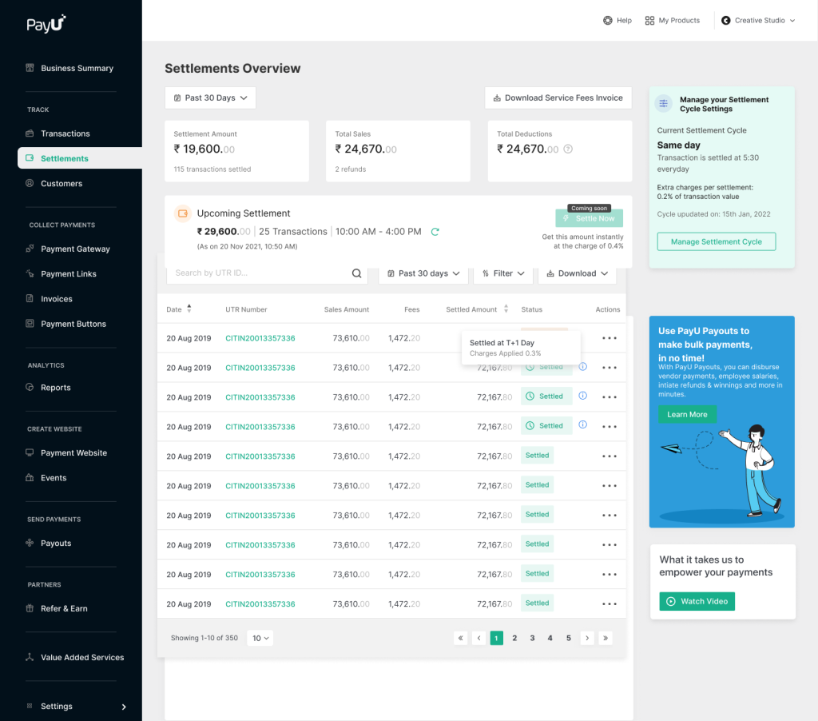Click Watch Video button
The image size is (818, 721).
[x=697, y=601]
